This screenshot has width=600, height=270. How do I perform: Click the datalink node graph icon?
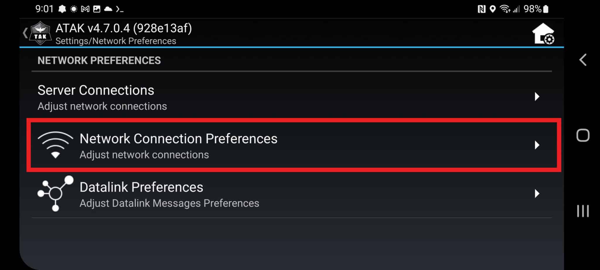coord(55,193)
